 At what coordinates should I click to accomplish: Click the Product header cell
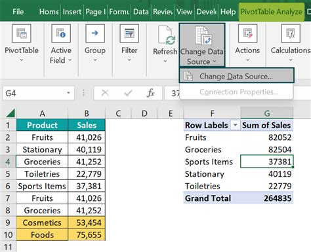tap(42, 125)
